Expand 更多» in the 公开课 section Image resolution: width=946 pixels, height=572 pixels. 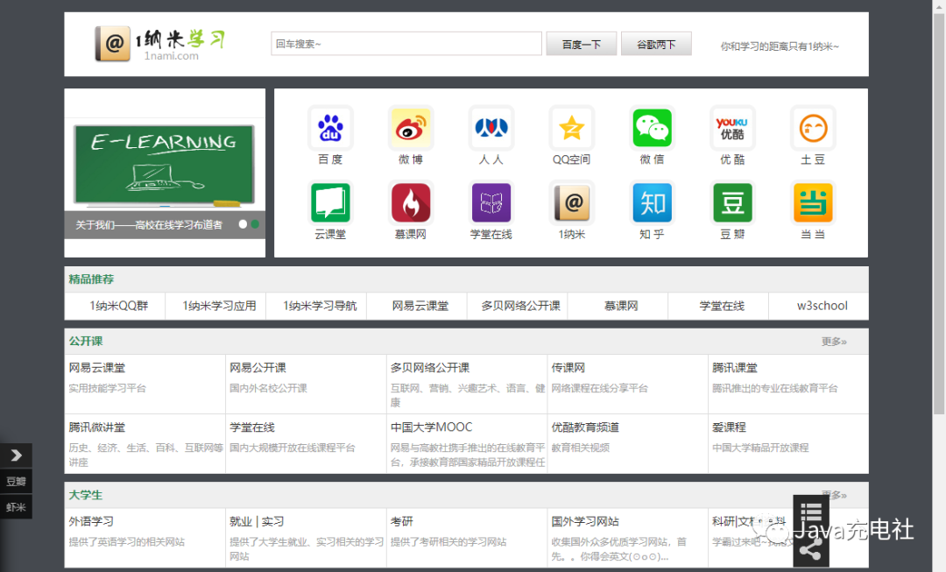point(833,342)
